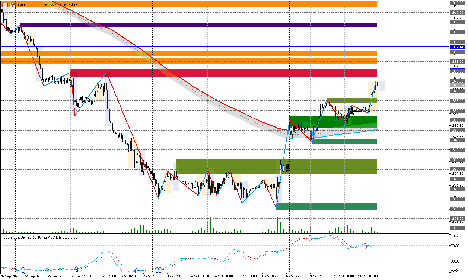468x280 pixels.
Task: Select the olive zone between 1830 and 1835
Action: coord(277,166)
